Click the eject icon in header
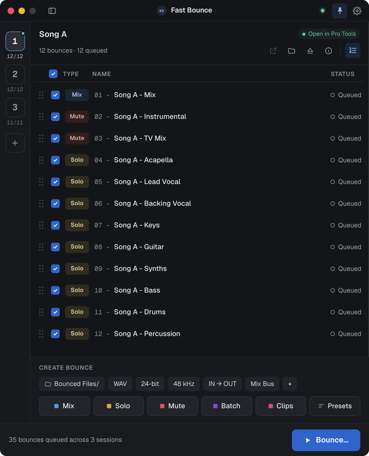This screenshot has height=456, width=369. (x=310, y=51)
